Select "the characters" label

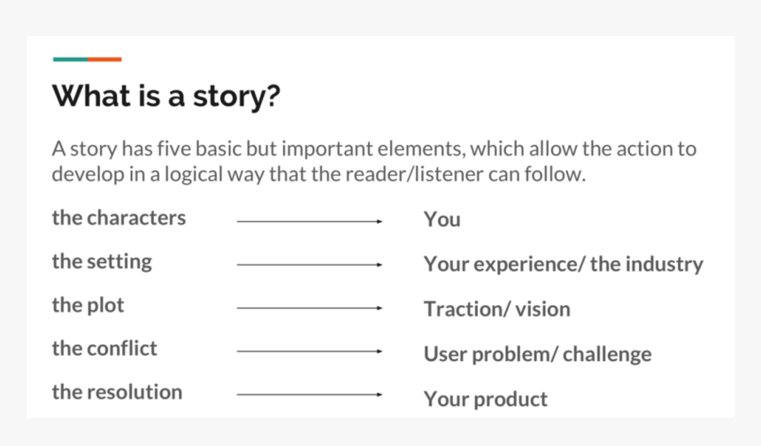click(119, 218)
